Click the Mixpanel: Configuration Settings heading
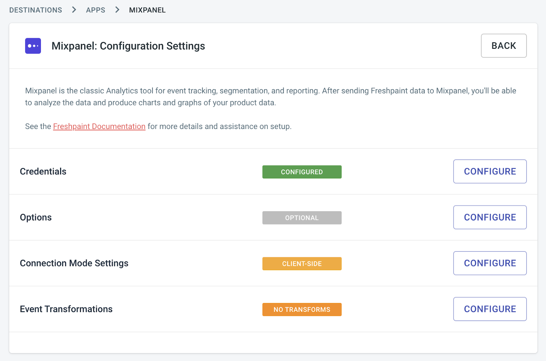 pyautogui.click(x=128, y=46)
